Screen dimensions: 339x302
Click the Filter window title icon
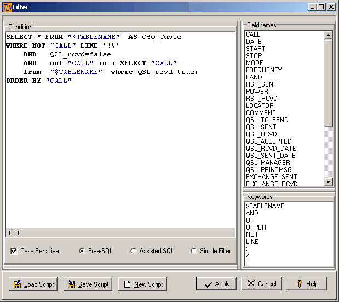pos(7,7)
